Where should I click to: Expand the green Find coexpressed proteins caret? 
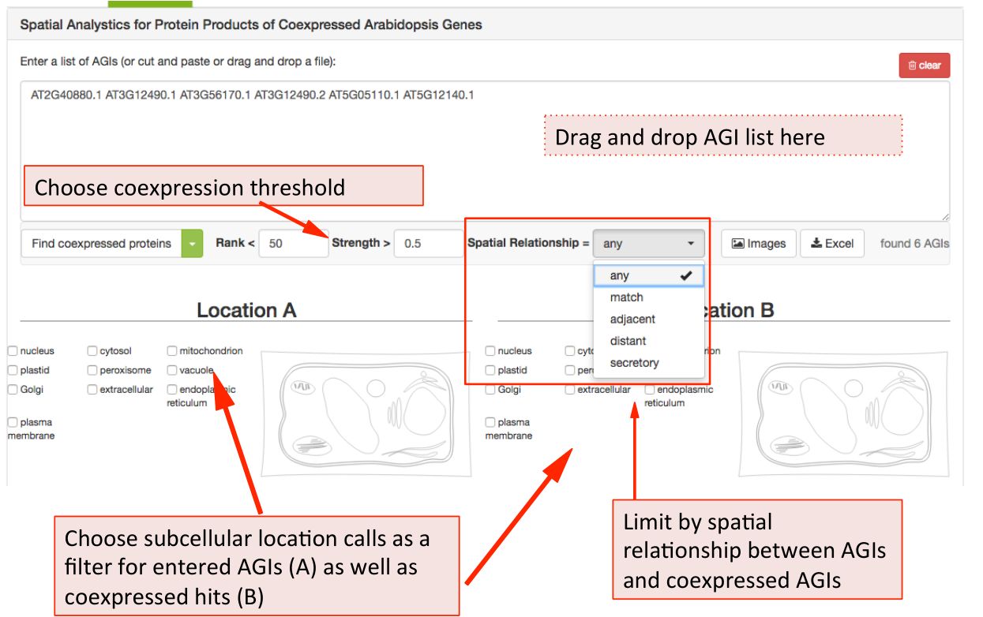[x=192, y=244]
